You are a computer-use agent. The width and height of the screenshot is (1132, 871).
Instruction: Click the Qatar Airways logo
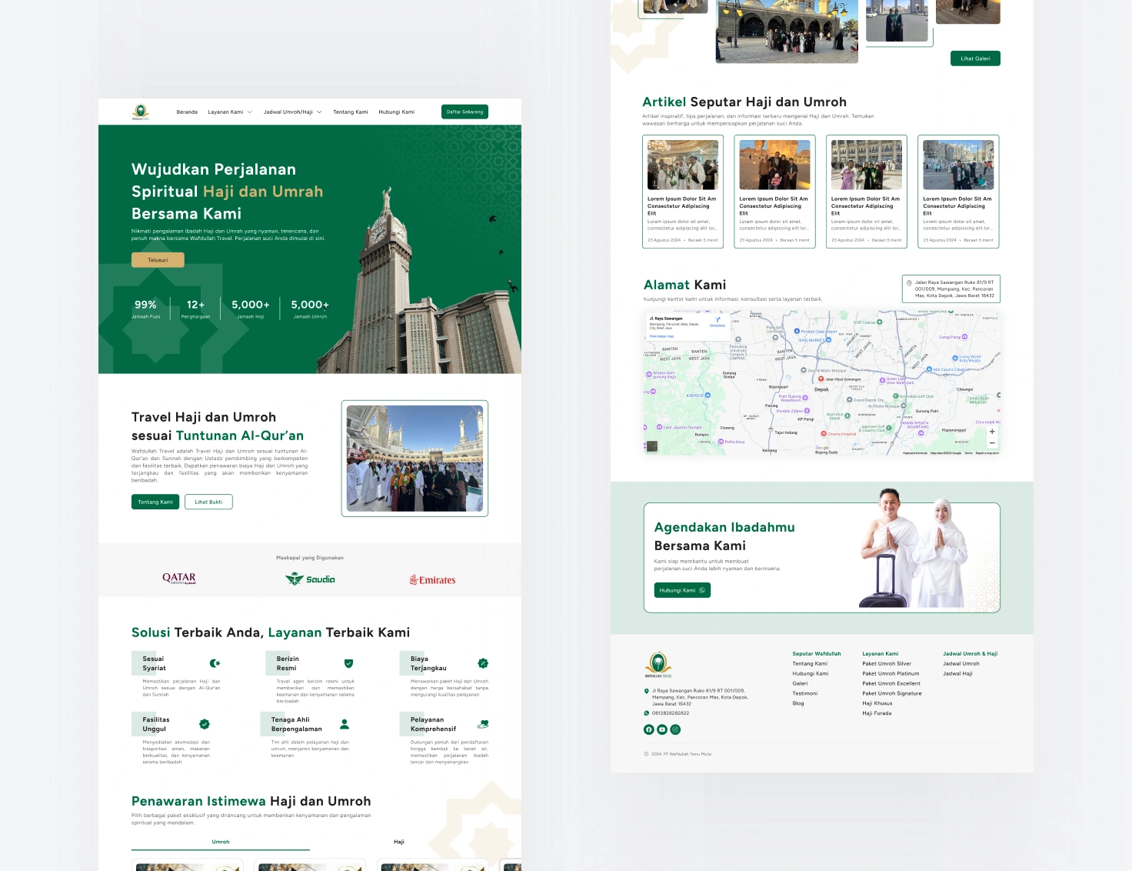(179, 579)
